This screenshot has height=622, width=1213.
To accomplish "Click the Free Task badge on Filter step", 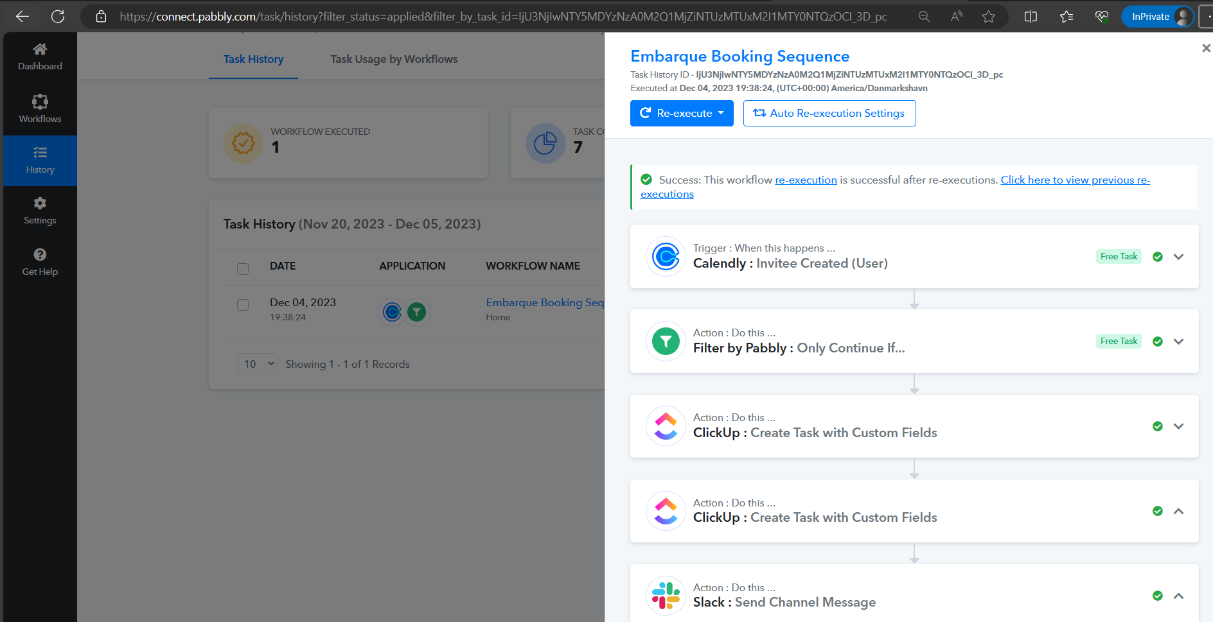I will [1119, 341].
